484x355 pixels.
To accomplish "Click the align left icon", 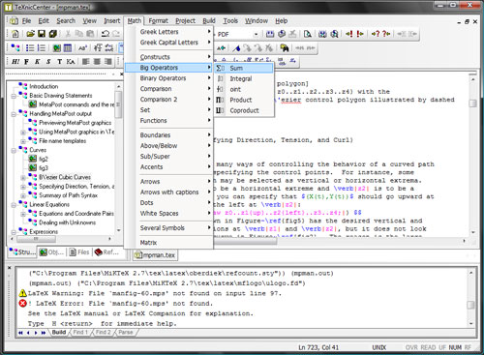I will click(86, 61).
